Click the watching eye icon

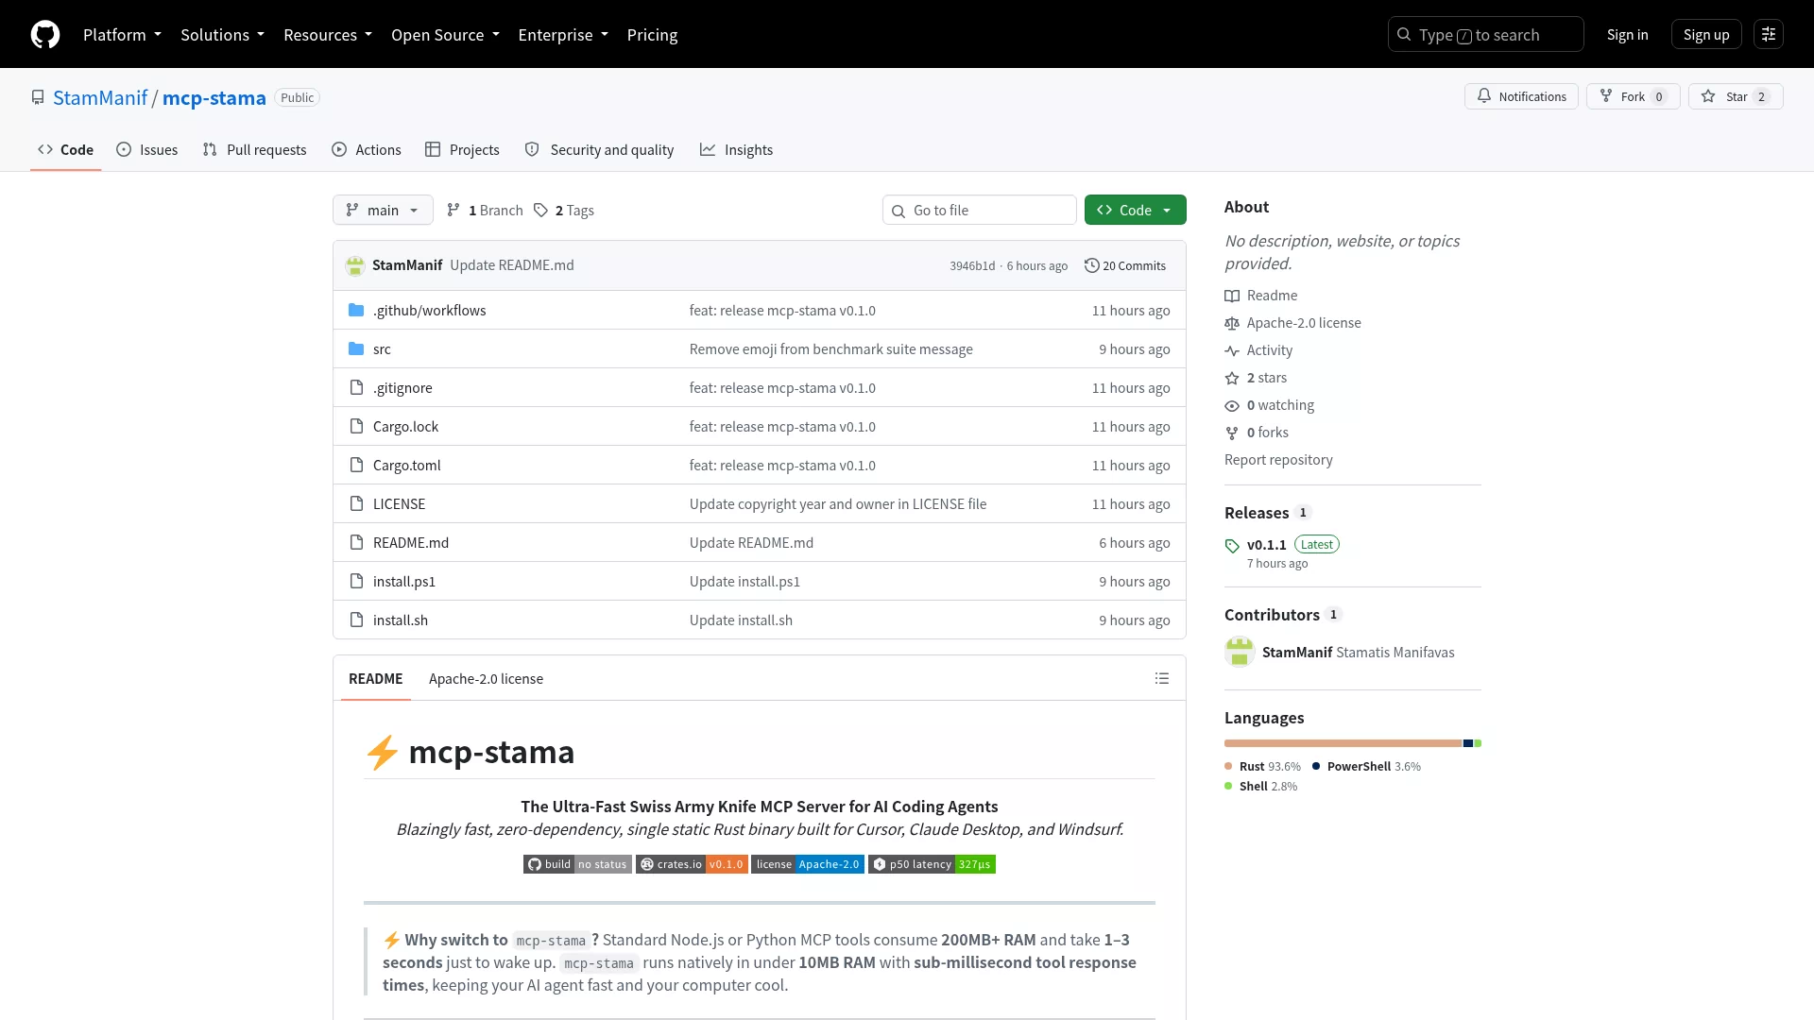tap(1232, 405)
